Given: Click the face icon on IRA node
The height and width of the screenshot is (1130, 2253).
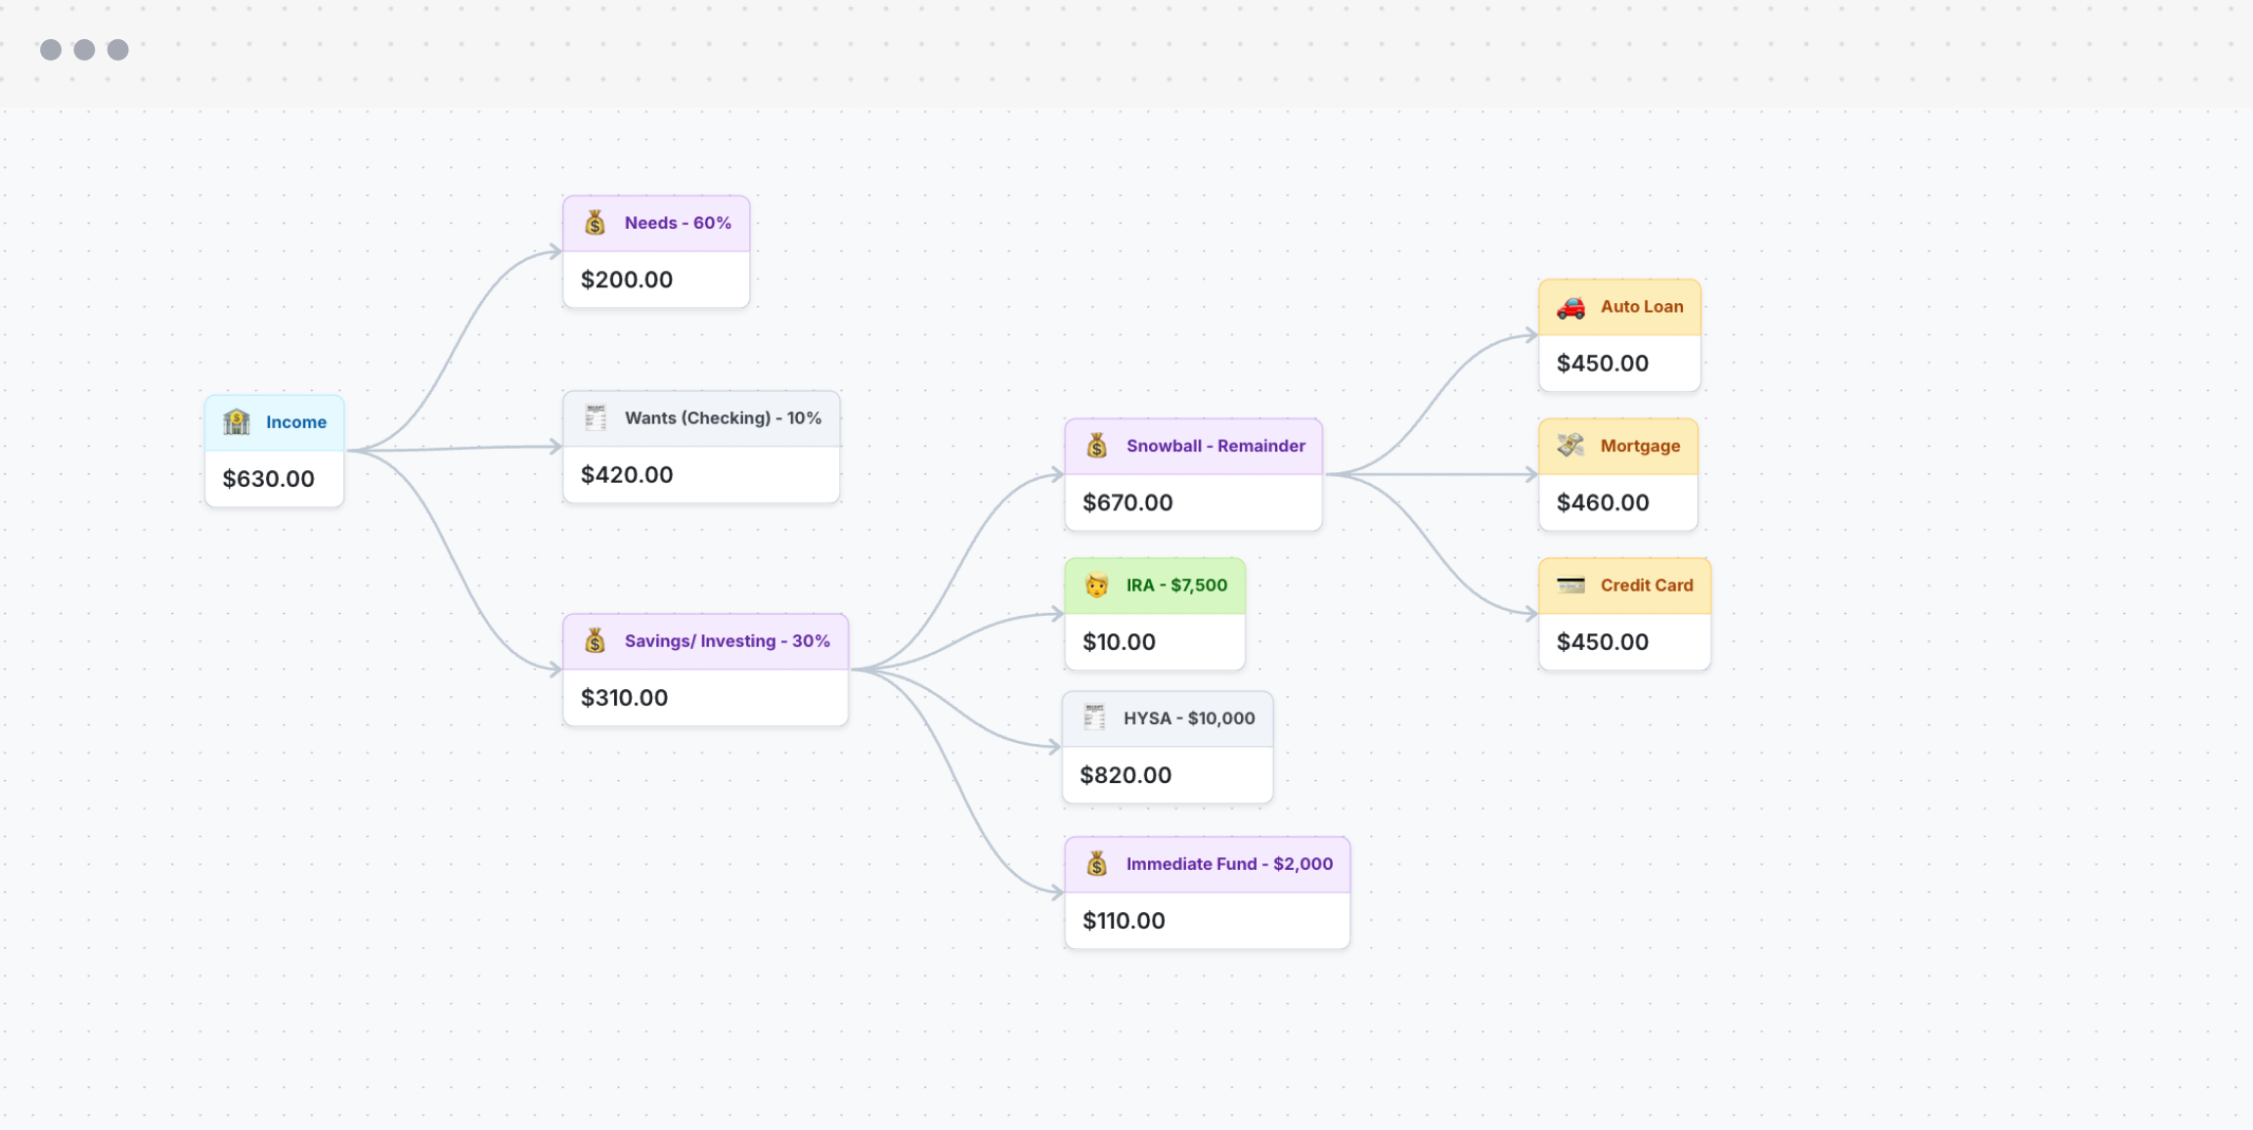Looking at the screenshot, I should pyautogui.click(x=1096, y=586).
